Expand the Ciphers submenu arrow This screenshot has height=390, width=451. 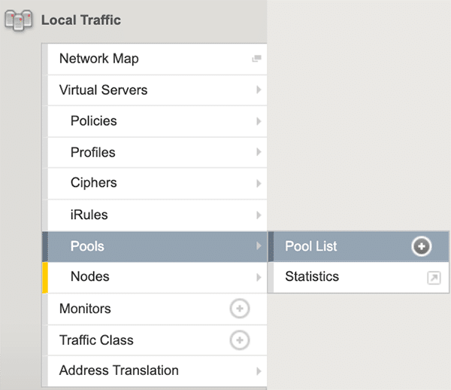click(258, 184)
